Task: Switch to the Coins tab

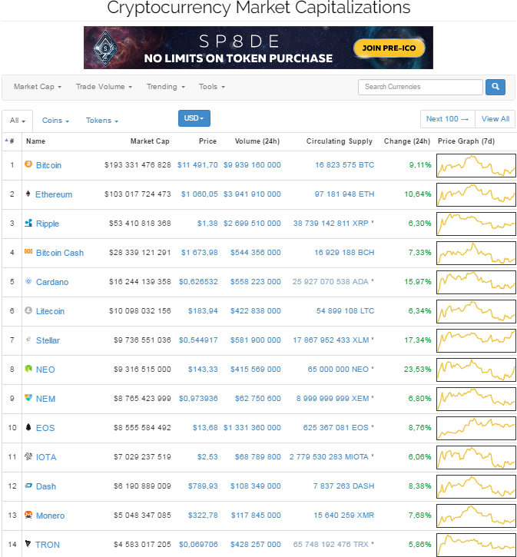Action: [x=55, y=121]
